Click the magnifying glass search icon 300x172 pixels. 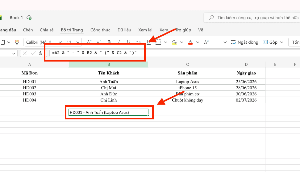pyautogui.click(x=211, y=18)
